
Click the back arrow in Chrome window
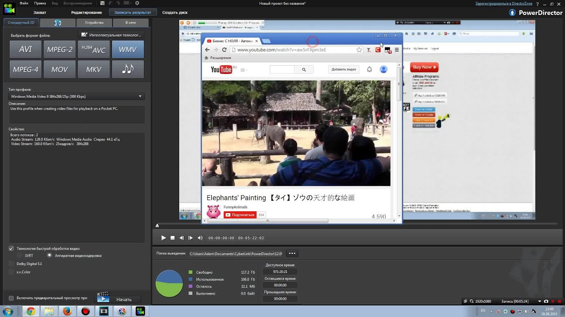click(x=207, y=50)
